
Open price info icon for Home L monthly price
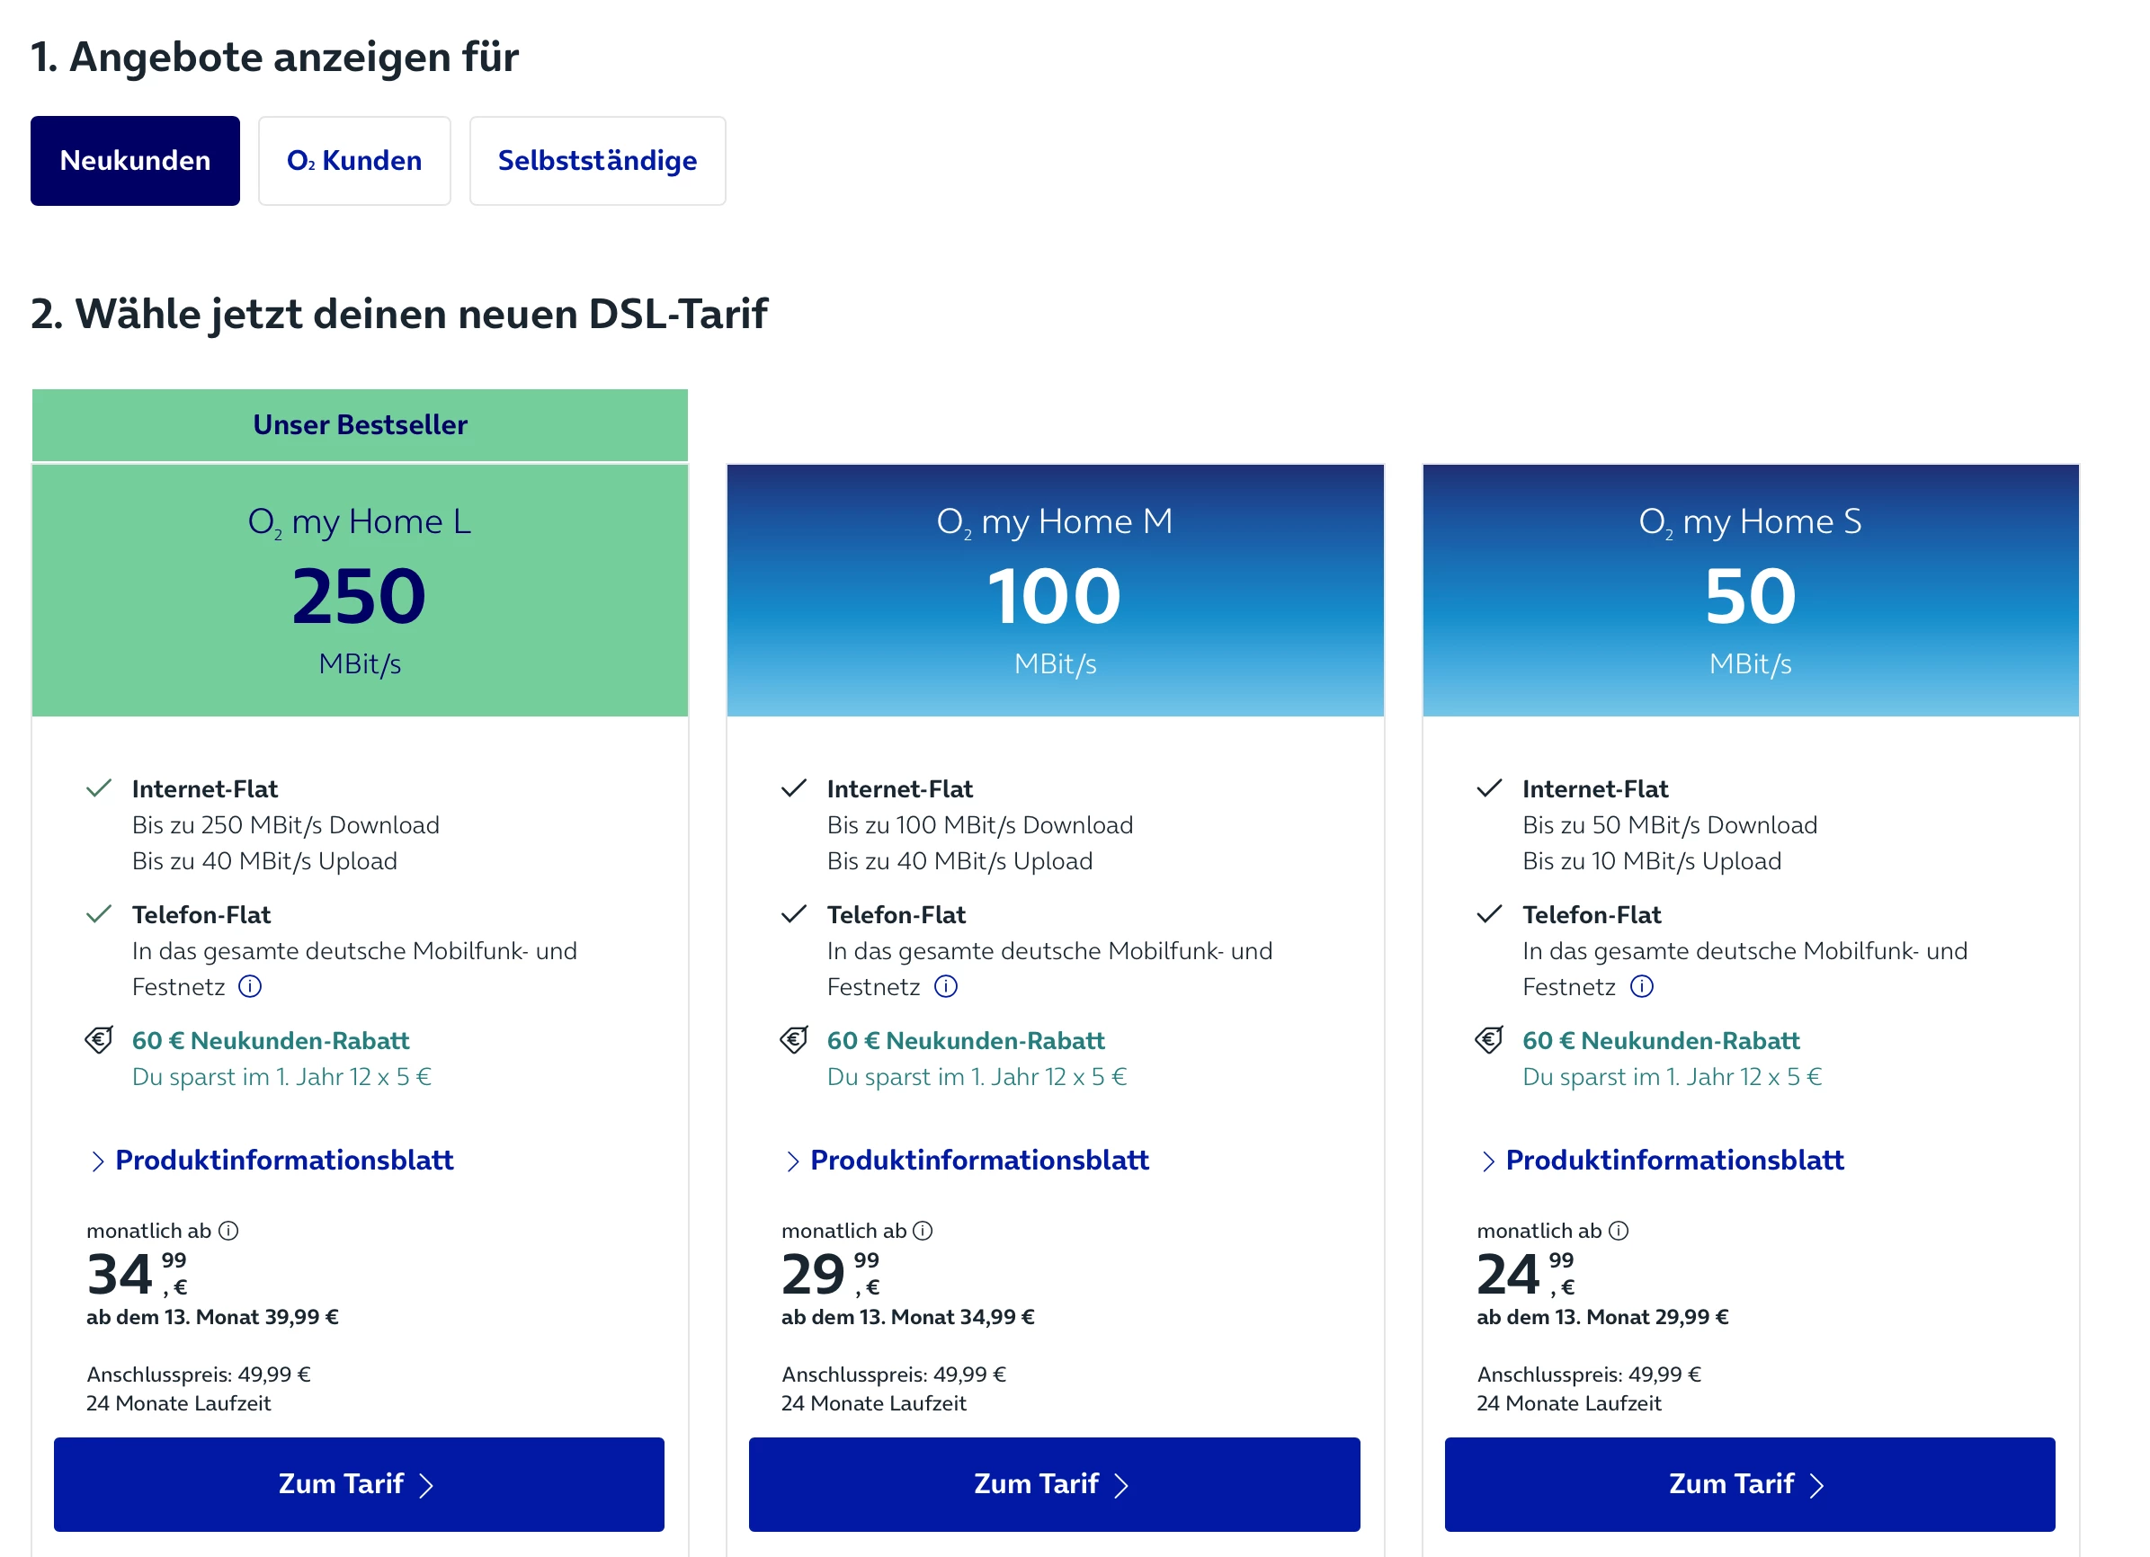tap(228, 1230)
